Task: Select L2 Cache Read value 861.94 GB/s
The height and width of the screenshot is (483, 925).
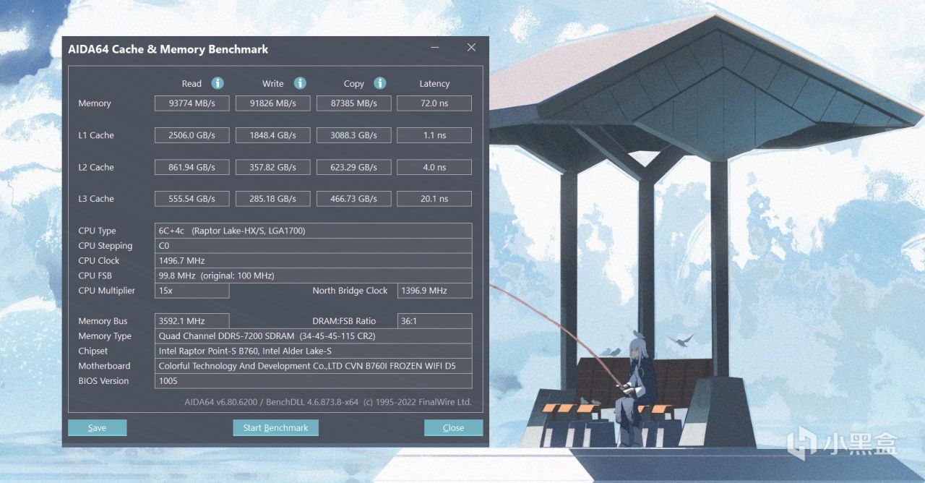Action: (x=192, y=167)
